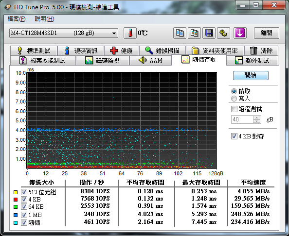Click the 離開 exit button

[266, 33]
